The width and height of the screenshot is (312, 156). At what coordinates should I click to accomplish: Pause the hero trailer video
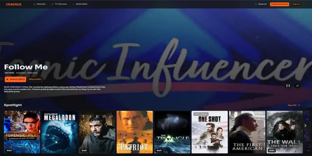coord(288,85)
